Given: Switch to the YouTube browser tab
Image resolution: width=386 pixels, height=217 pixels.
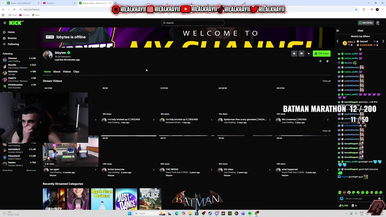Looking at the screenshot, I should [59, 3].
